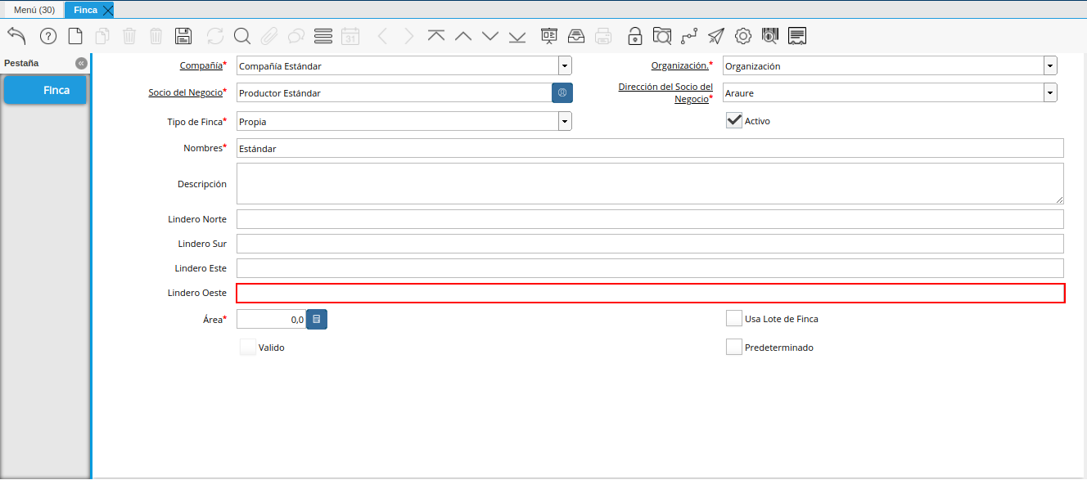Click the product info barcode icon

[x=770, y=36]
